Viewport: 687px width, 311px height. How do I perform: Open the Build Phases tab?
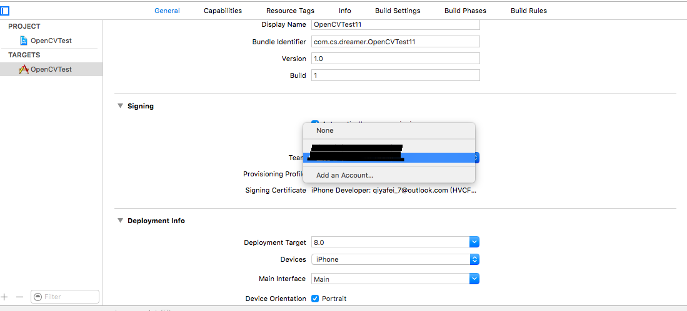[465, 11]
